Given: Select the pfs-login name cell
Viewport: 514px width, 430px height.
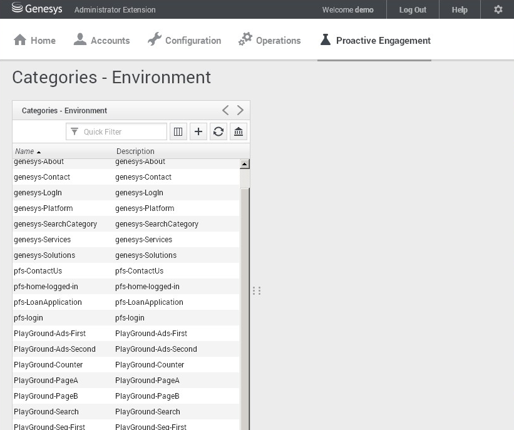Looking at the screenshot, I should tap(29, 318).
